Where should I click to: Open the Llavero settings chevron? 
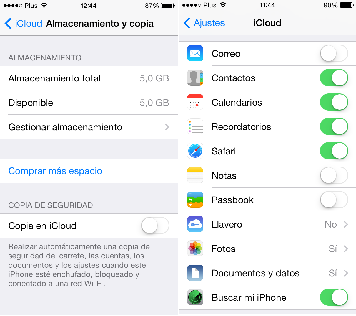coord(346,224)
